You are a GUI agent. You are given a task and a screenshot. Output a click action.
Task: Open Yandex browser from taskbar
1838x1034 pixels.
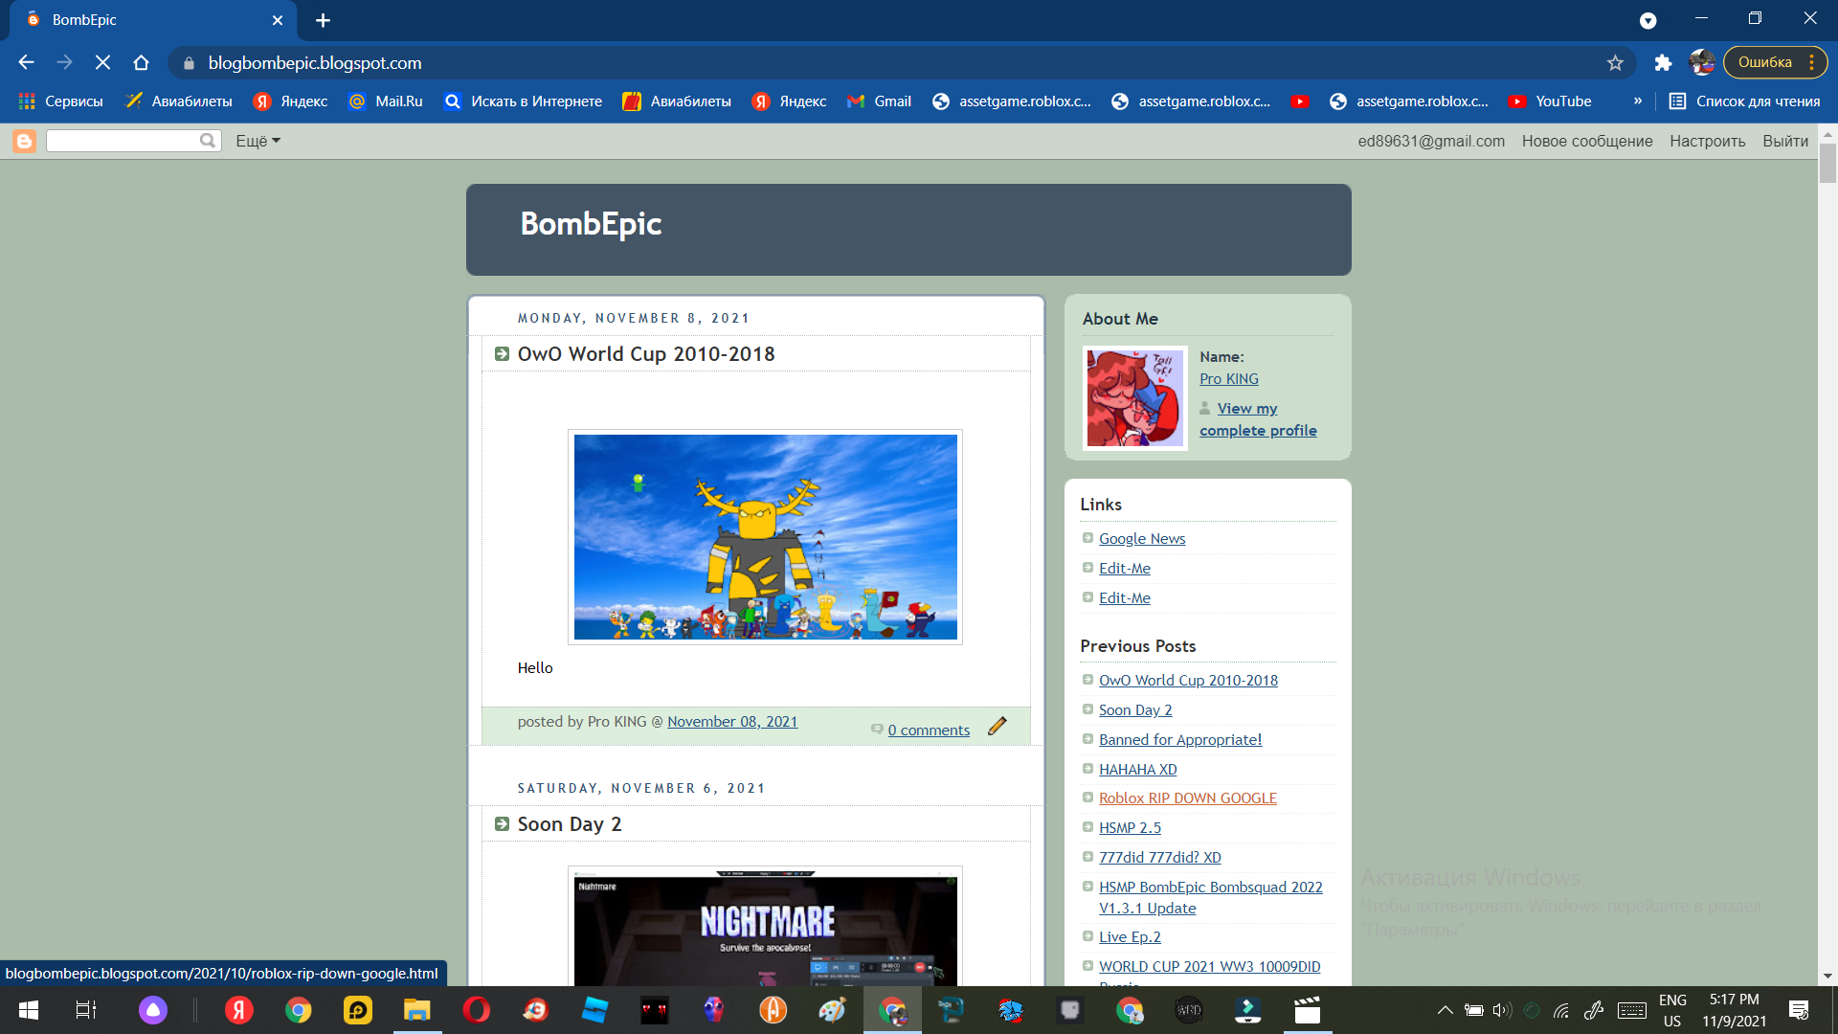(x=238, y=1010)
